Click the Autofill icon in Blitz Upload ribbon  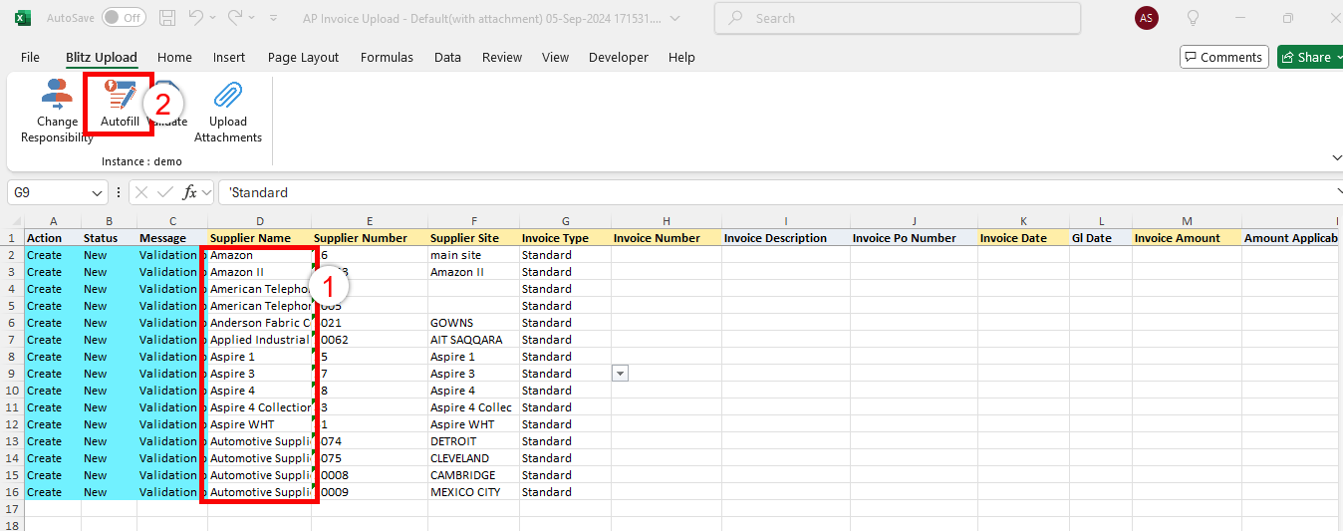(120, 96)
